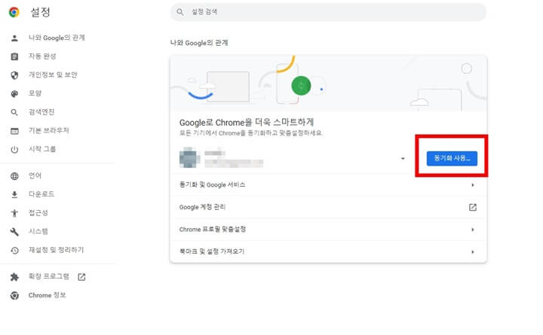
Task: Click the clipboard icon for 자동 완성
Action: coord(14,56)
